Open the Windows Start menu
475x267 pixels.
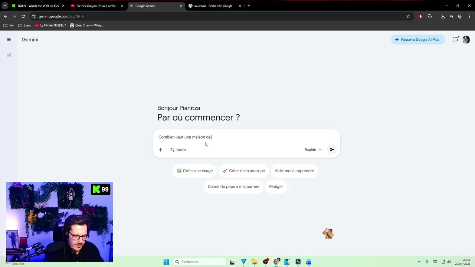pyautogui.click(x=166, y=262)
